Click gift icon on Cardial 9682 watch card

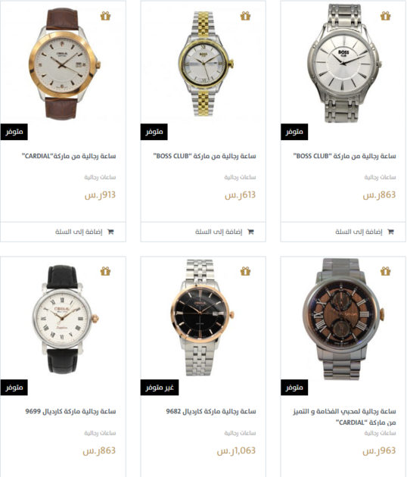point(245,271)
